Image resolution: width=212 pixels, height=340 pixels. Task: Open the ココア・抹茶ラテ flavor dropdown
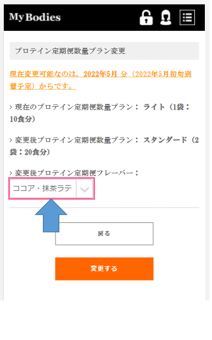pyautogui.click(x=51, y=189)
